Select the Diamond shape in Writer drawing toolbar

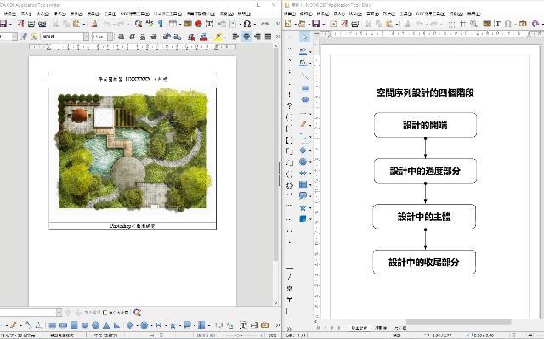pos(130,325)
